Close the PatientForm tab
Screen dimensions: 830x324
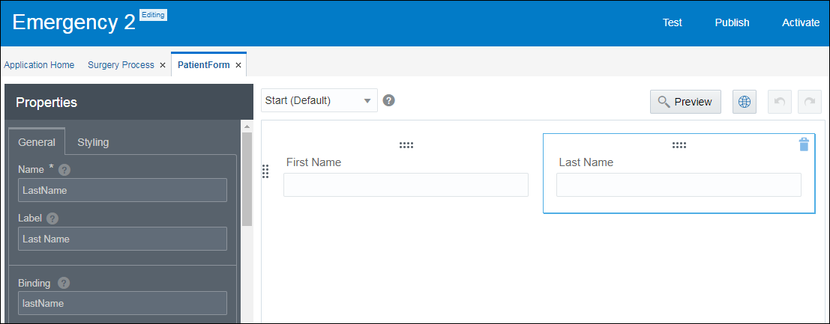click(238, 65)
